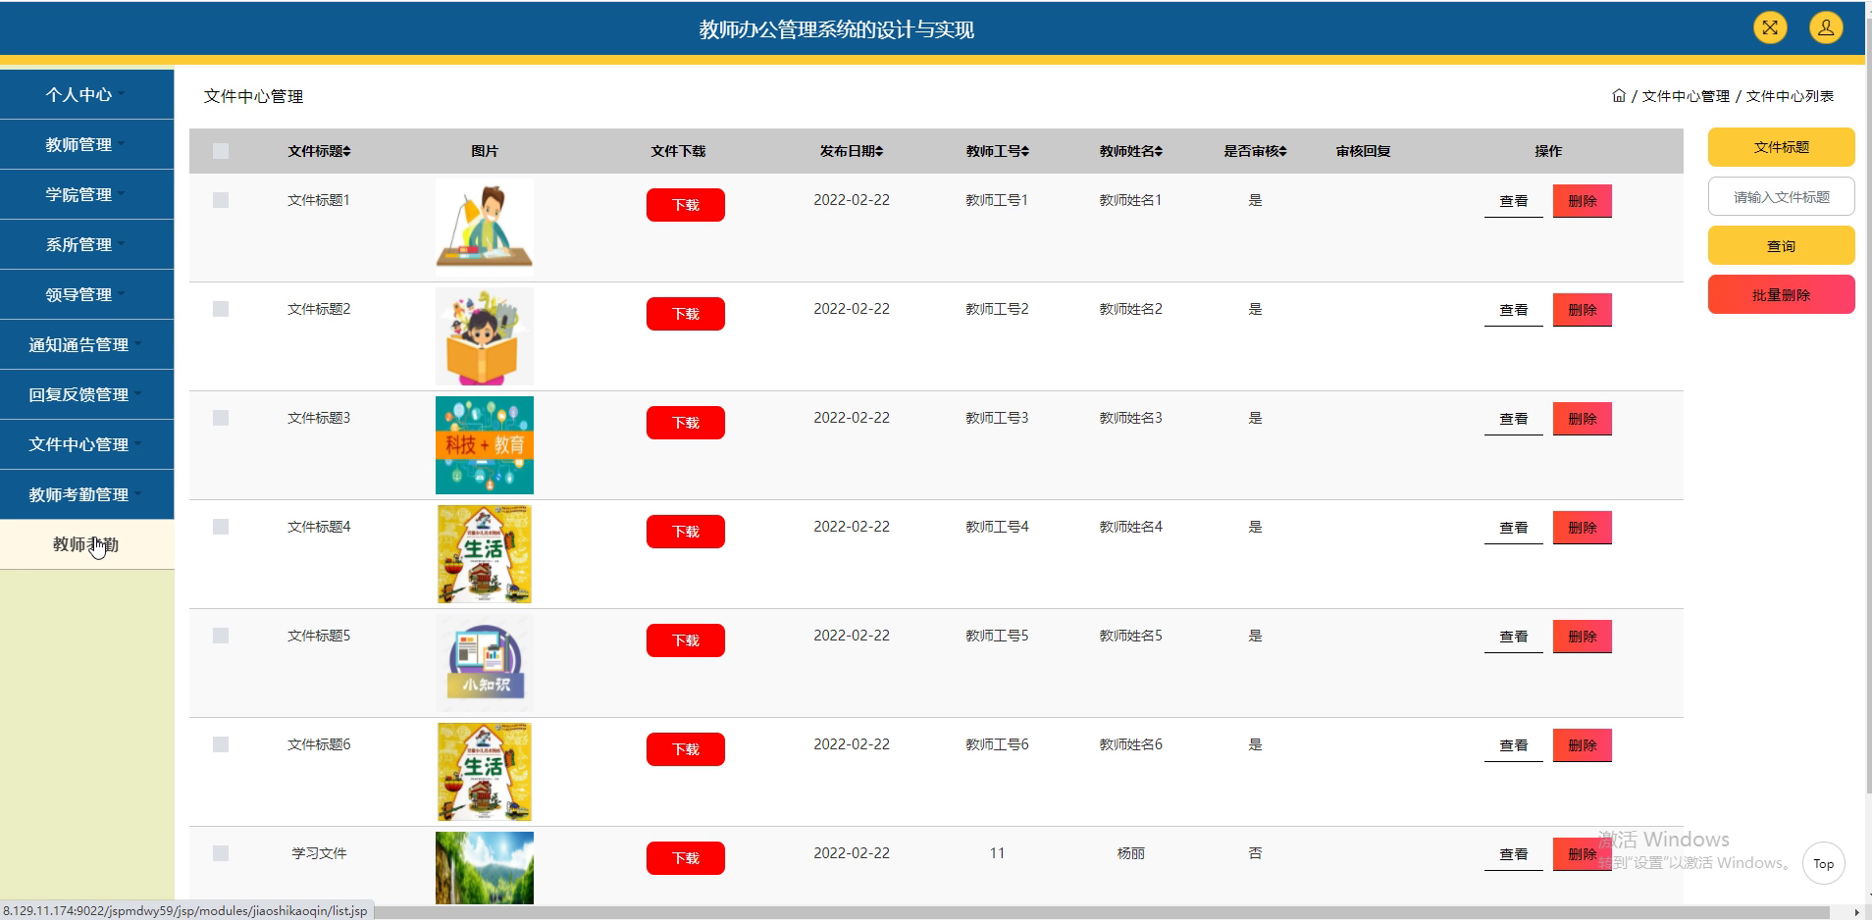The image size is (1872, 920).
Task: Expand the 学院管理 sidebar menu
Action: tap(86, 194)
